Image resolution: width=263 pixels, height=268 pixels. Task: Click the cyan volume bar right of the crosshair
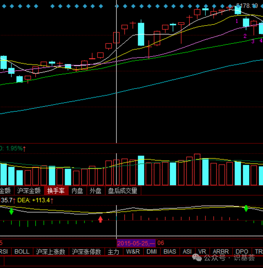pos(141,171)
